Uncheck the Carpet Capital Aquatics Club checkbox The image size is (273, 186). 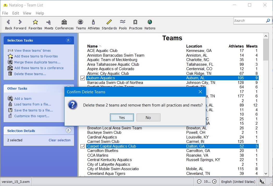[x=83, y=146]
